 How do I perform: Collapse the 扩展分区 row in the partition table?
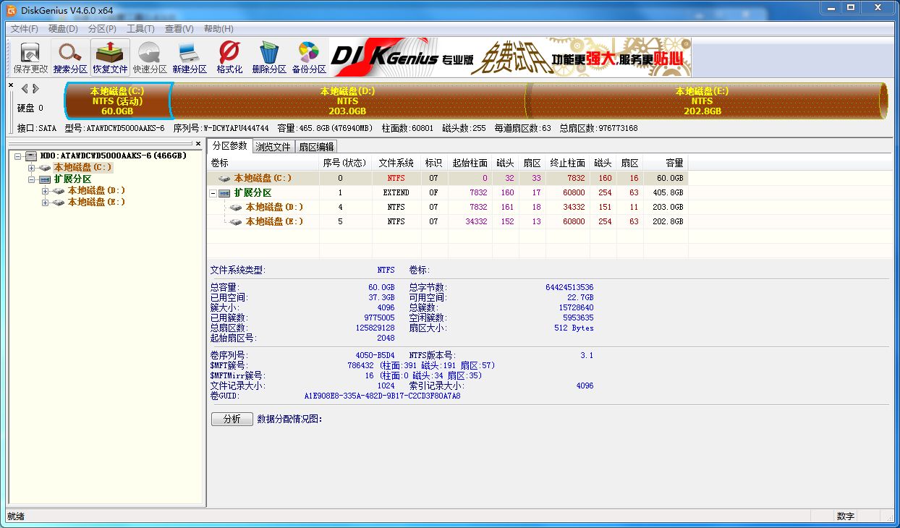click(213, 192)
